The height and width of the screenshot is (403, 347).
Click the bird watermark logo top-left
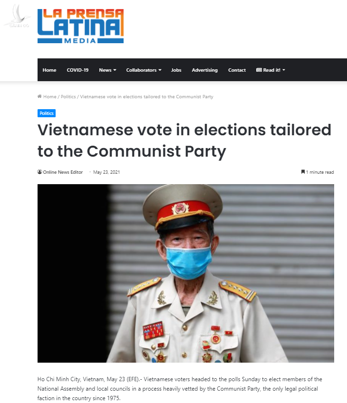17,16
